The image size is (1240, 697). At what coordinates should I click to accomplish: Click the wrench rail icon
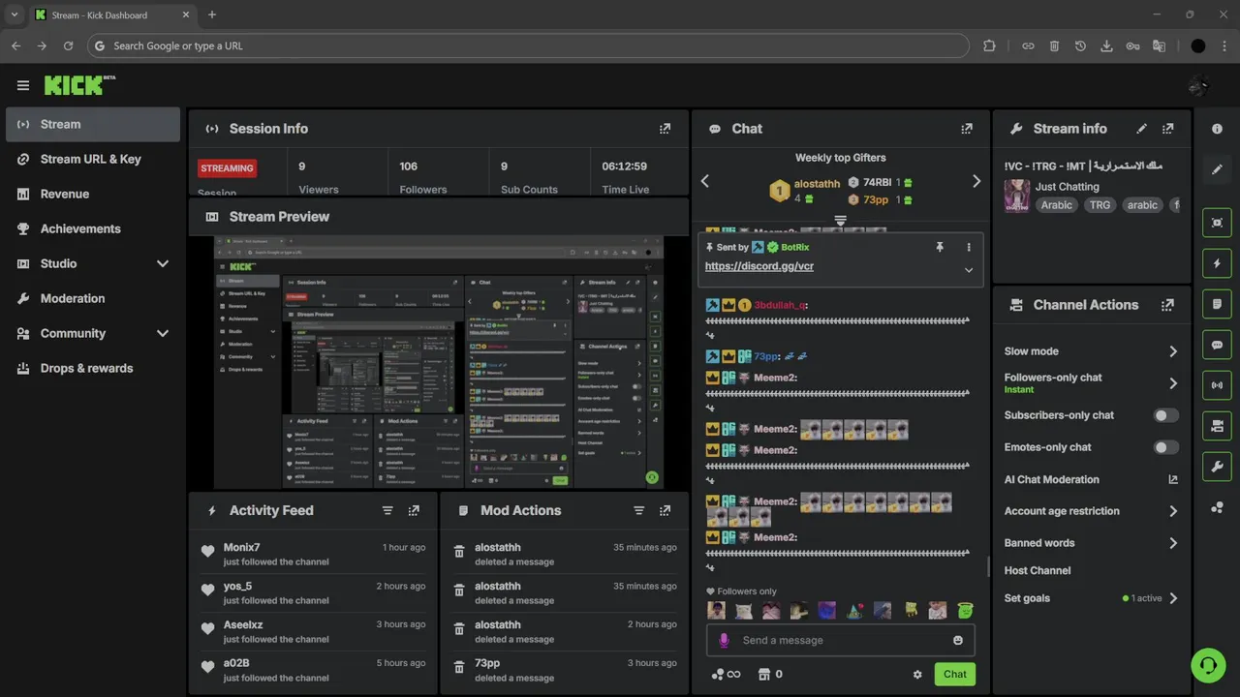pyautogui.click(x=1217, y=467)
